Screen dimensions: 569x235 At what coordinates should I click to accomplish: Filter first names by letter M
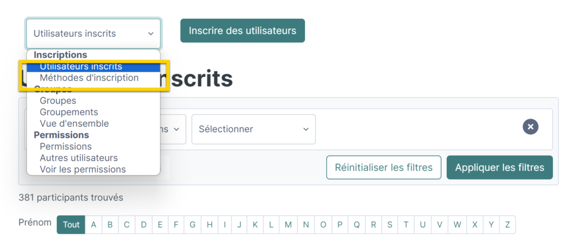click(x=288, y=224)
